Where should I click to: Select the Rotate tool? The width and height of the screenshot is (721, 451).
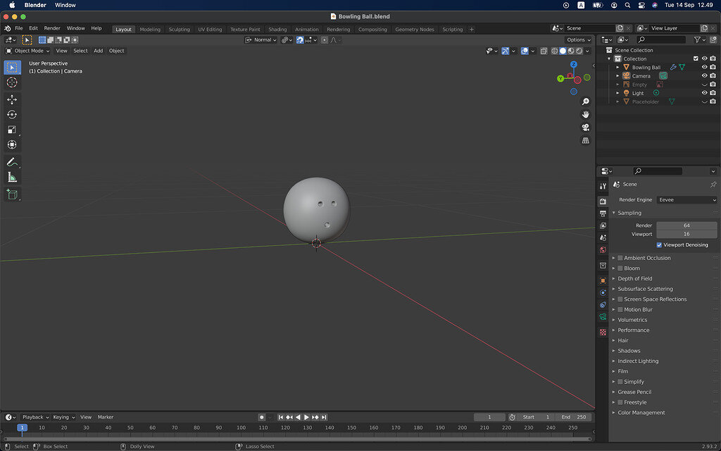(x=11, y=115)
